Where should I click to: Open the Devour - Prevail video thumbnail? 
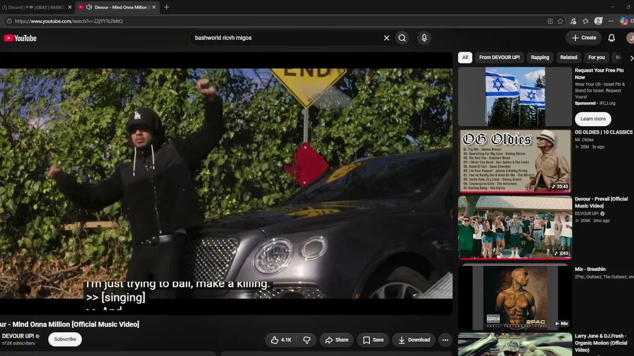(x=515, y=227)
